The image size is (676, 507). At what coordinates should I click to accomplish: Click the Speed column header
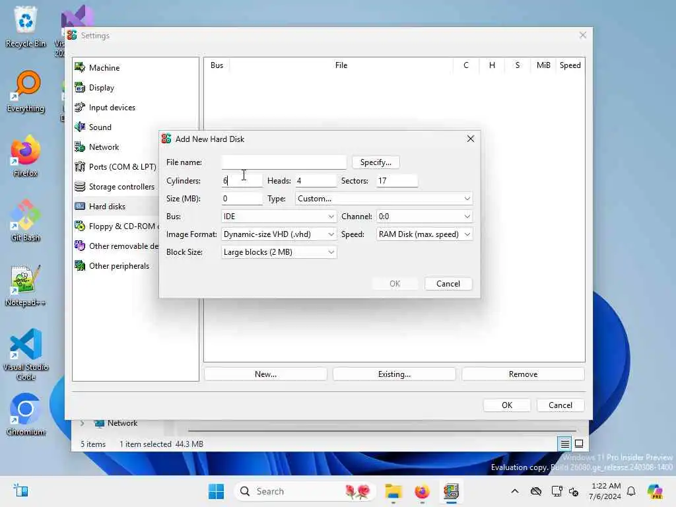[570, 65]
